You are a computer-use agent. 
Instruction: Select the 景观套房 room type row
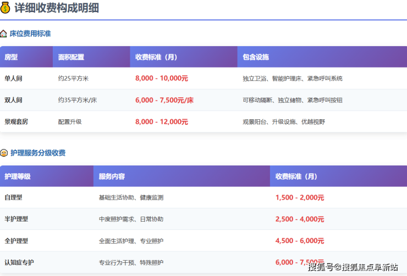[16, 122]
